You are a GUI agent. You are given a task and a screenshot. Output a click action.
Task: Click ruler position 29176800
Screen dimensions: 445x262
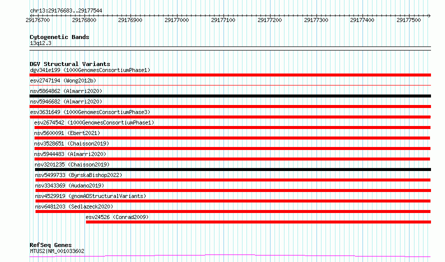(84, 20)
